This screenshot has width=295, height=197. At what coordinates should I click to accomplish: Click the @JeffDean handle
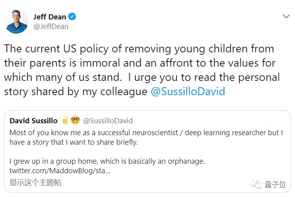tap(51, 27)
